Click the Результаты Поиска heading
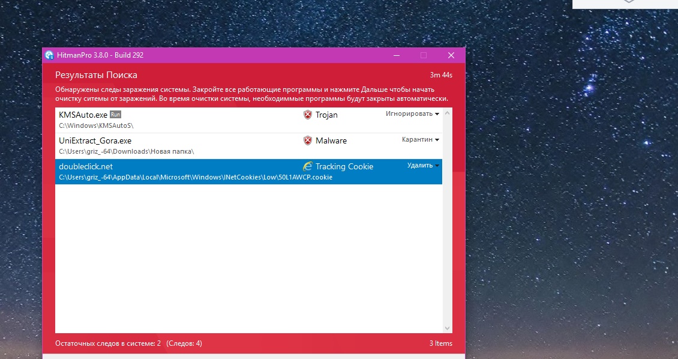The image size is (678, 359). pos(96,75)
